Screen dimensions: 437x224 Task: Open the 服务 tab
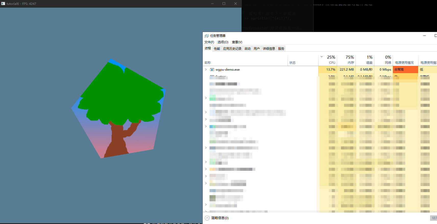(281, 49)
